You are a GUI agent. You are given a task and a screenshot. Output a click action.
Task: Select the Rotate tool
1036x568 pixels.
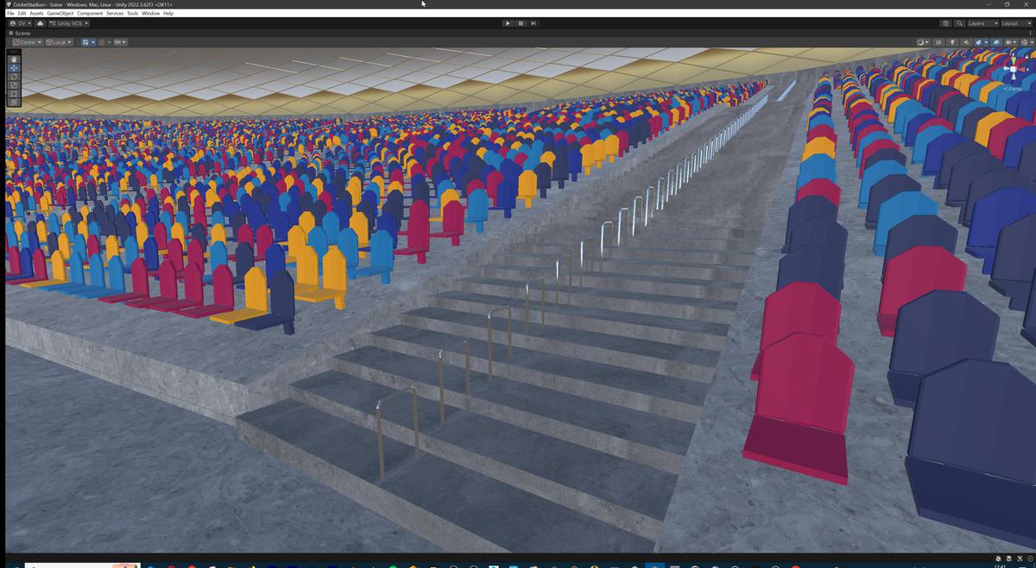click(x=14, y=77)
